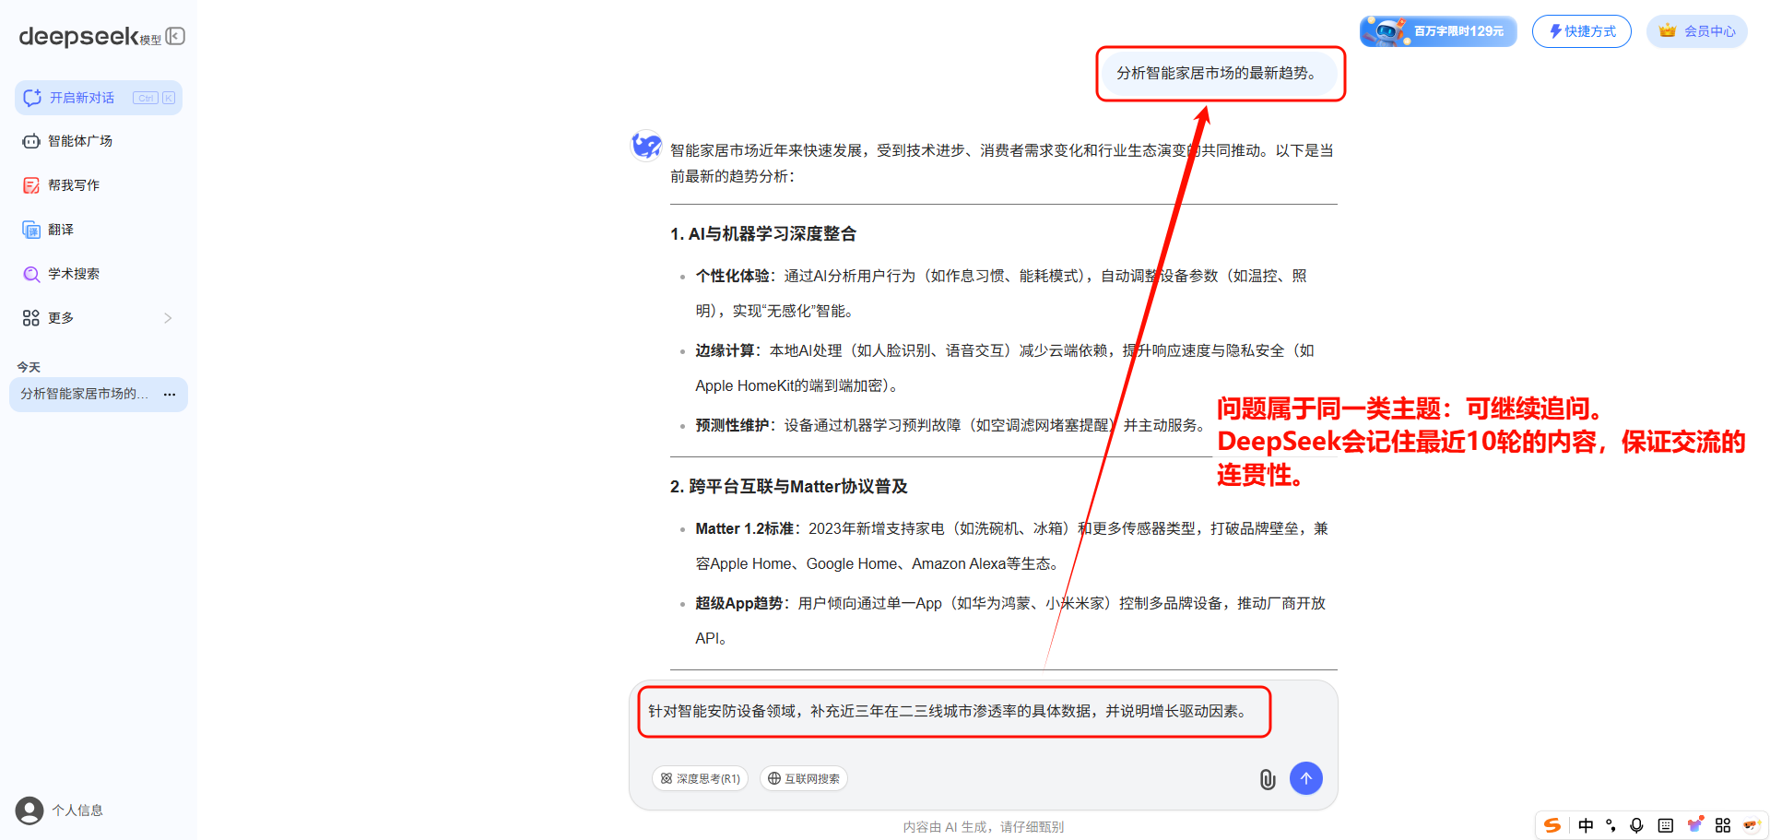Click the deepseek logo
Screen dimensions: 1770x840
[x=79, y=36]
